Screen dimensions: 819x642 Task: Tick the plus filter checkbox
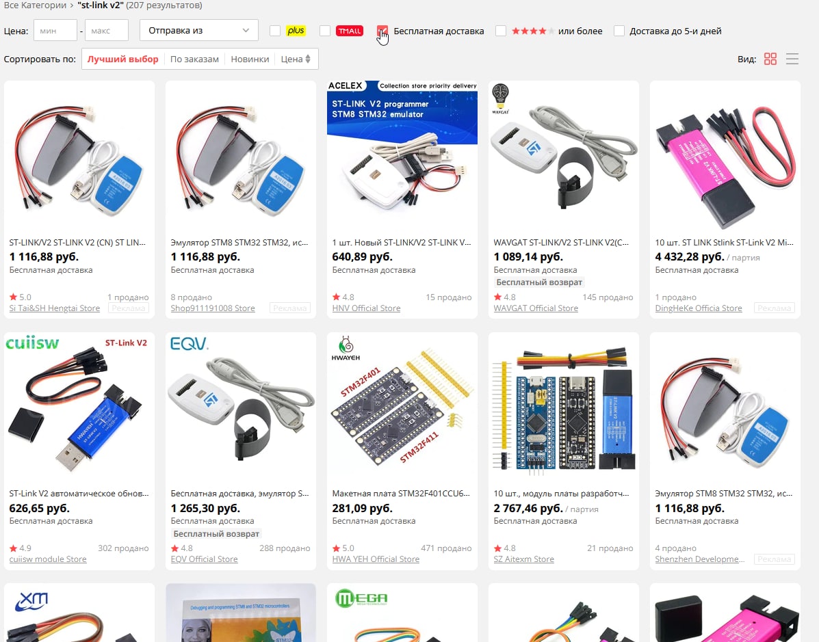(275, 31)
